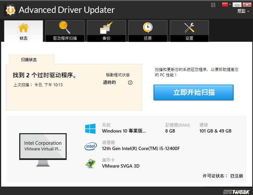The image size is (253, 195).
Task: Click the disk value "101 GB & 49 GB"
Action: [x=216, y=131]
